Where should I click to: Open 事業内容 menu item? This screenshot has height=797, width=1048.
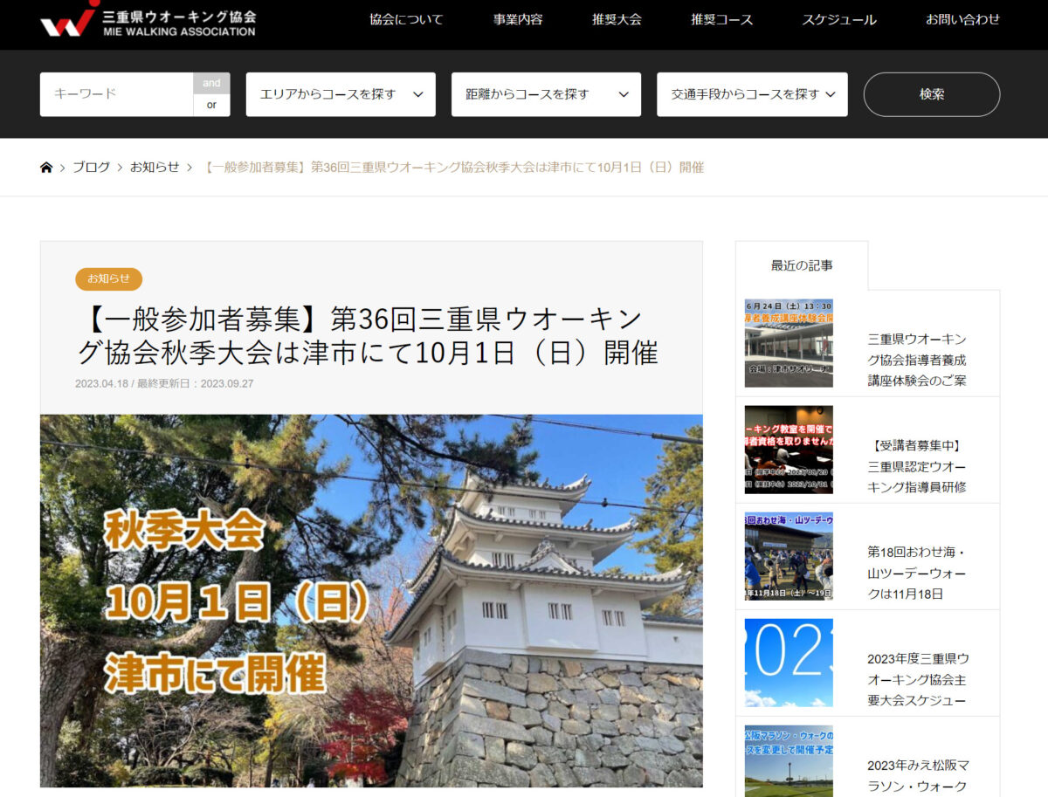point(518,19)
